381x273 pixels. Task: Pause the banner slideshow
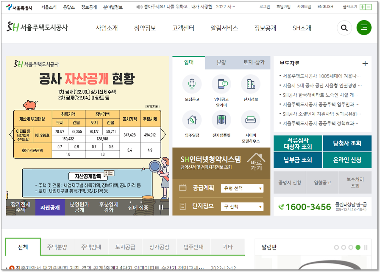tap(161, 207)
